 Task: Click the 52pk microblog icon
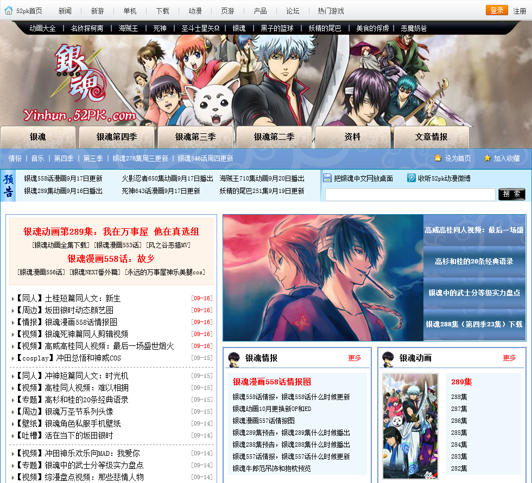point(411,178)
